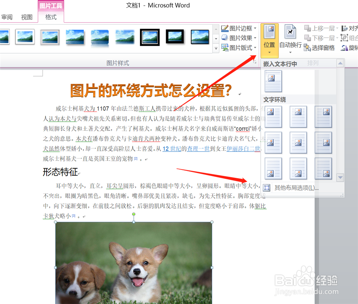Choose middle-left text wrapping position
Viewport: 358px width, 304px height.
[x=273, y=143]
